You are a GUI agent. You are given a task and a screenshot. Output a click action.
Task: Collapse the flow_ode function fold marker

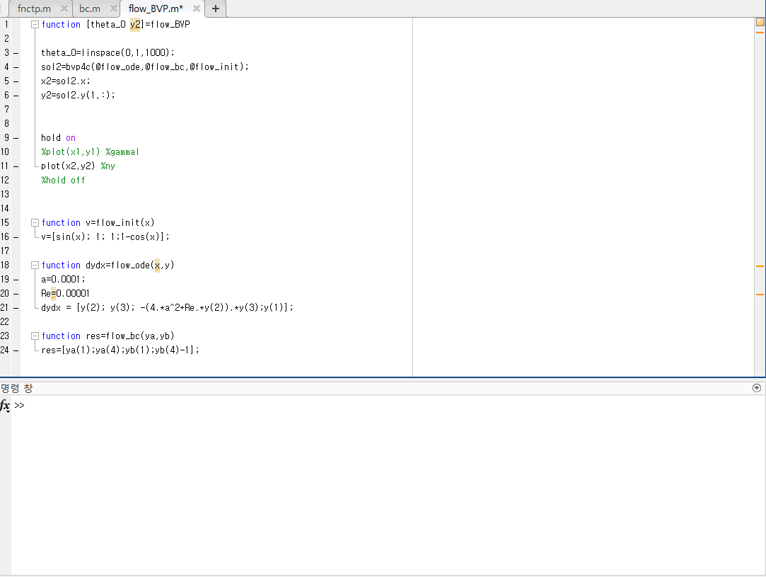coord(34,265)
